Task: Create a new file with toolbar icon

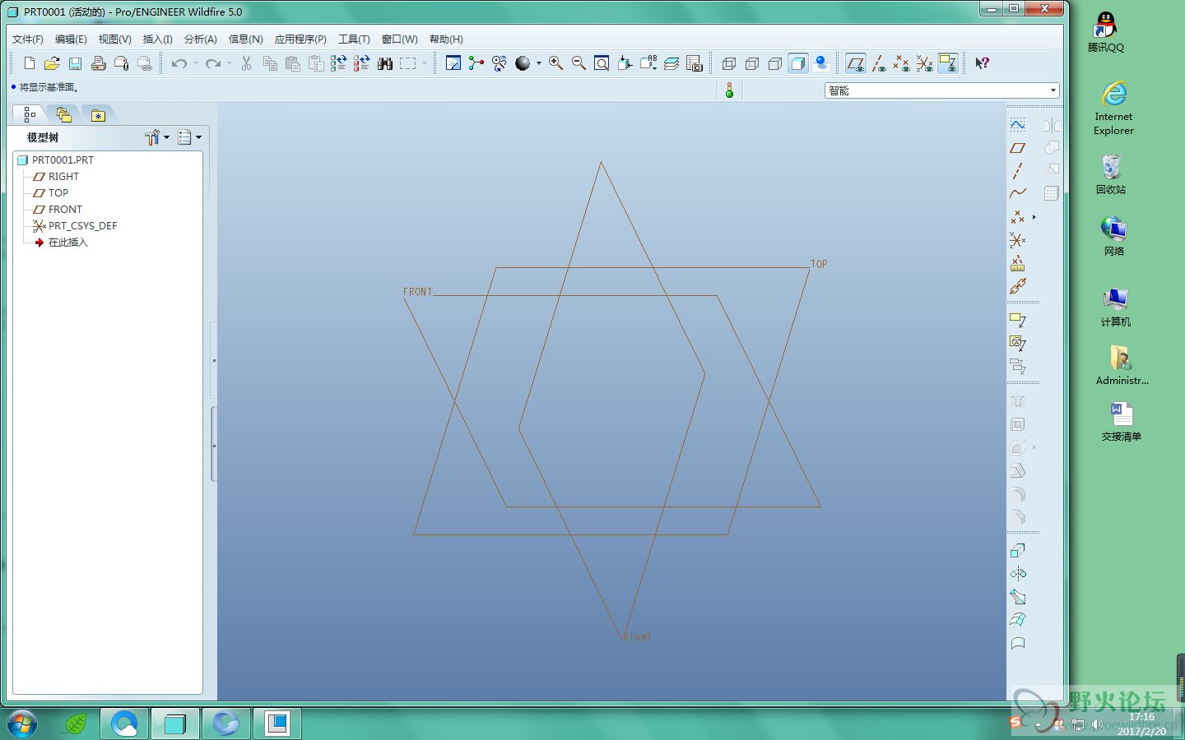Action: pyautogui.click(x=30, y=63)
